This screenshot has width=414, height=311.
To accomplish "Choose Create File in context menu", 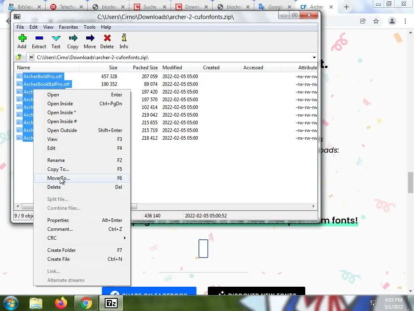I will pos(82,259).
